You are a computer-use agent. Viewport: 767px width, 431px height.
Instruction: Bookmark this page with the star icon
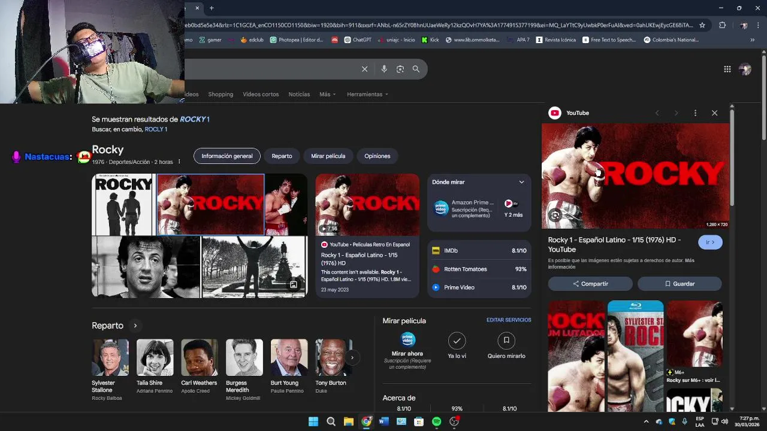click(702, 25)
